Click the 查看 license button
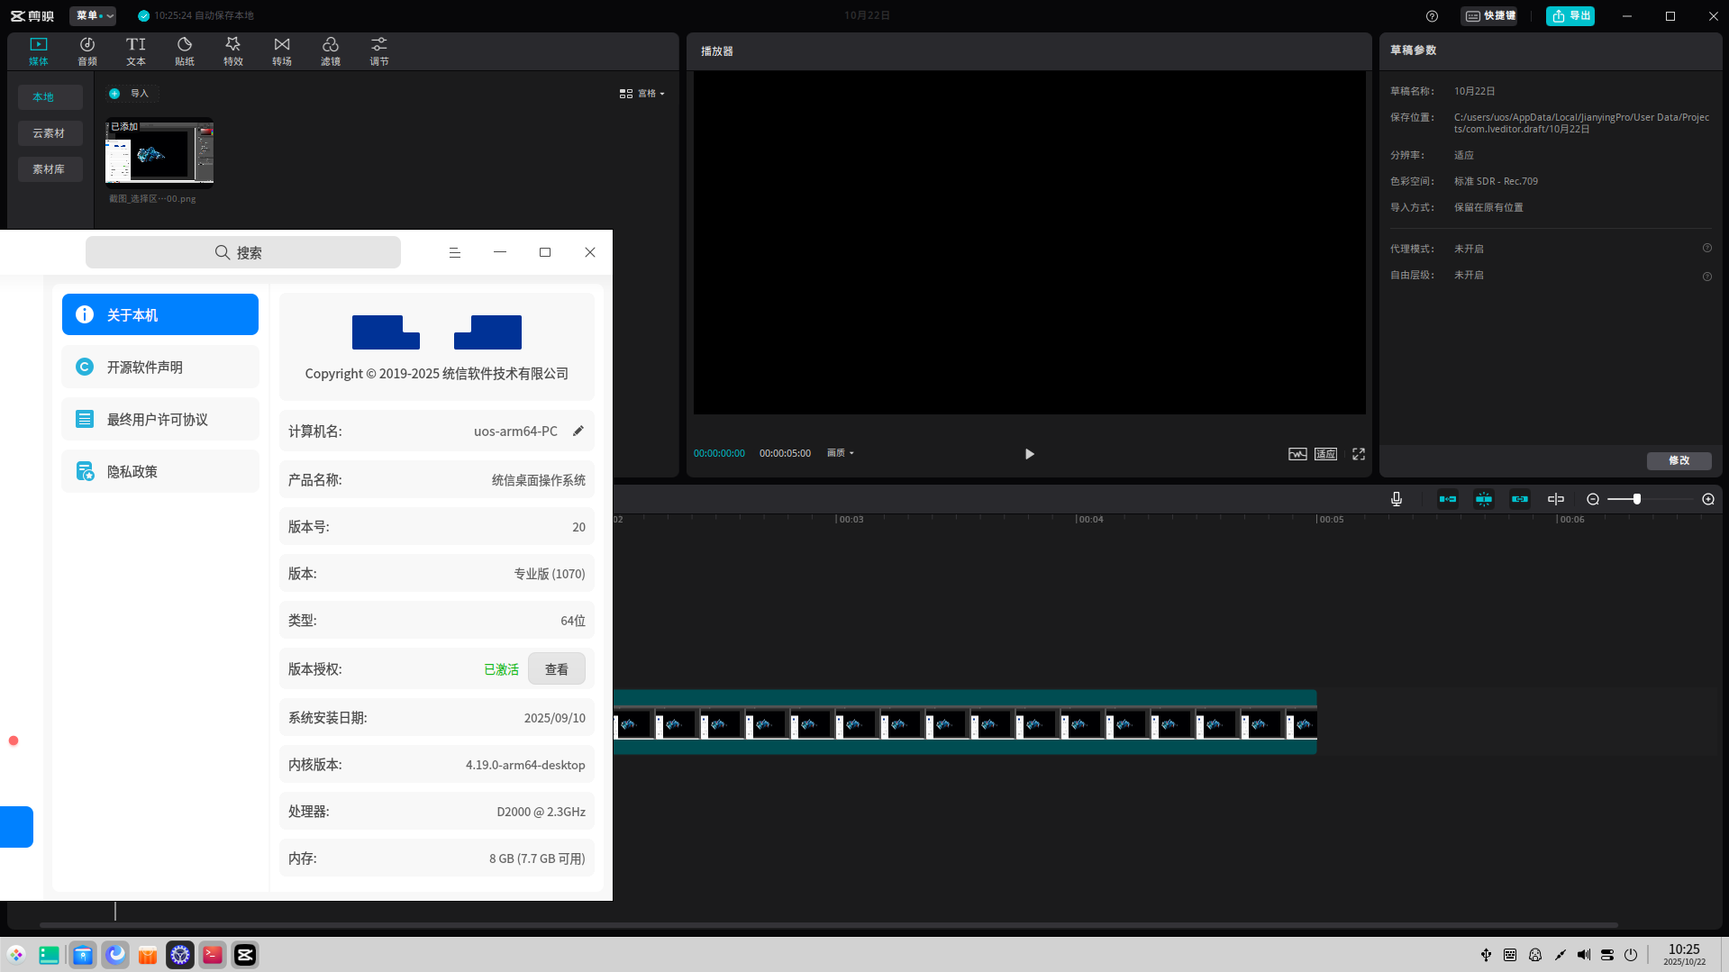 pyautogui.click(x=557, y=669)
